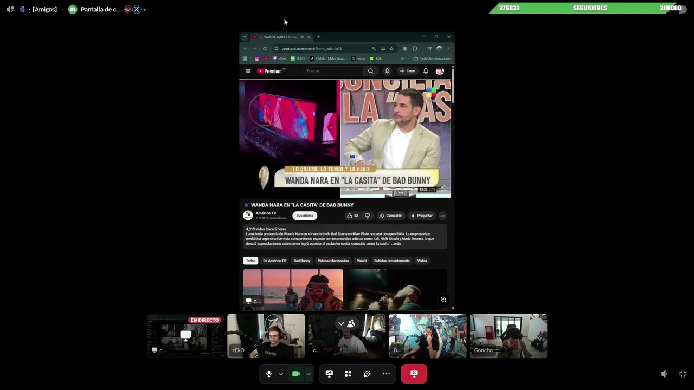Select the De América TV chip
The width and height of the screenshot is (694, 390).
coord(274,261)
